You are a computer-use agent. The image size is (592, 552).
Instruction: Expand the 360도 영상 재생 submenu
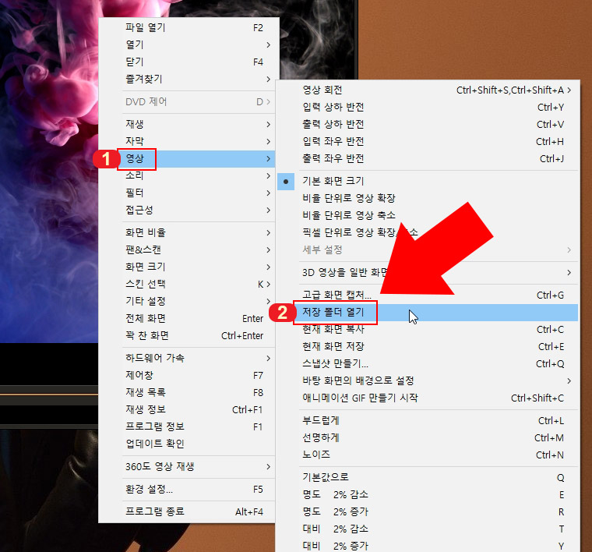pos(189,466)
